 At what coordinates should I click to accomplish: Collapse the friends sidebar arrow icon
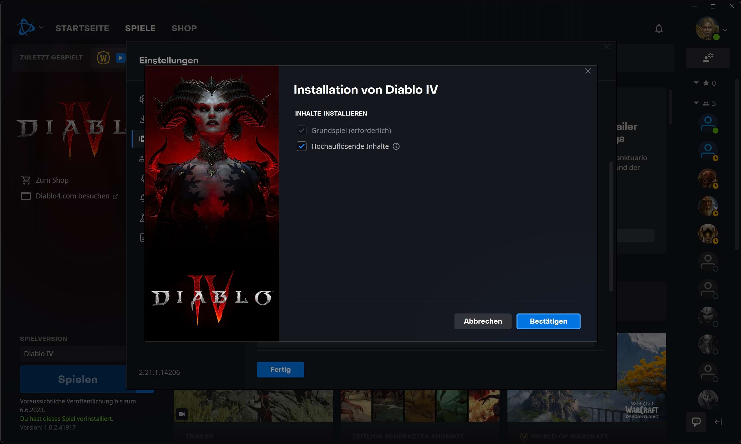pyautogui.click(x=718, y=422)
